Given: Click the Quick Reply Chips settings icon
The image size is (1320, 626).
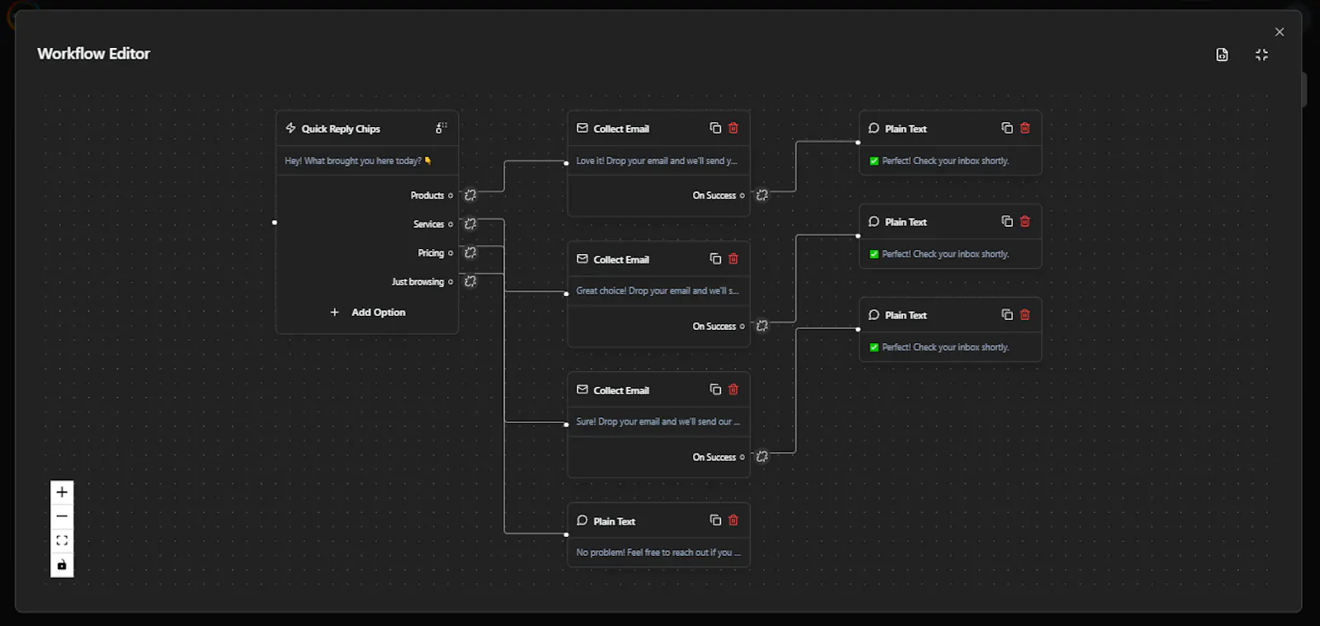Looking at the screenshot, I should click(x=441, y=128).
